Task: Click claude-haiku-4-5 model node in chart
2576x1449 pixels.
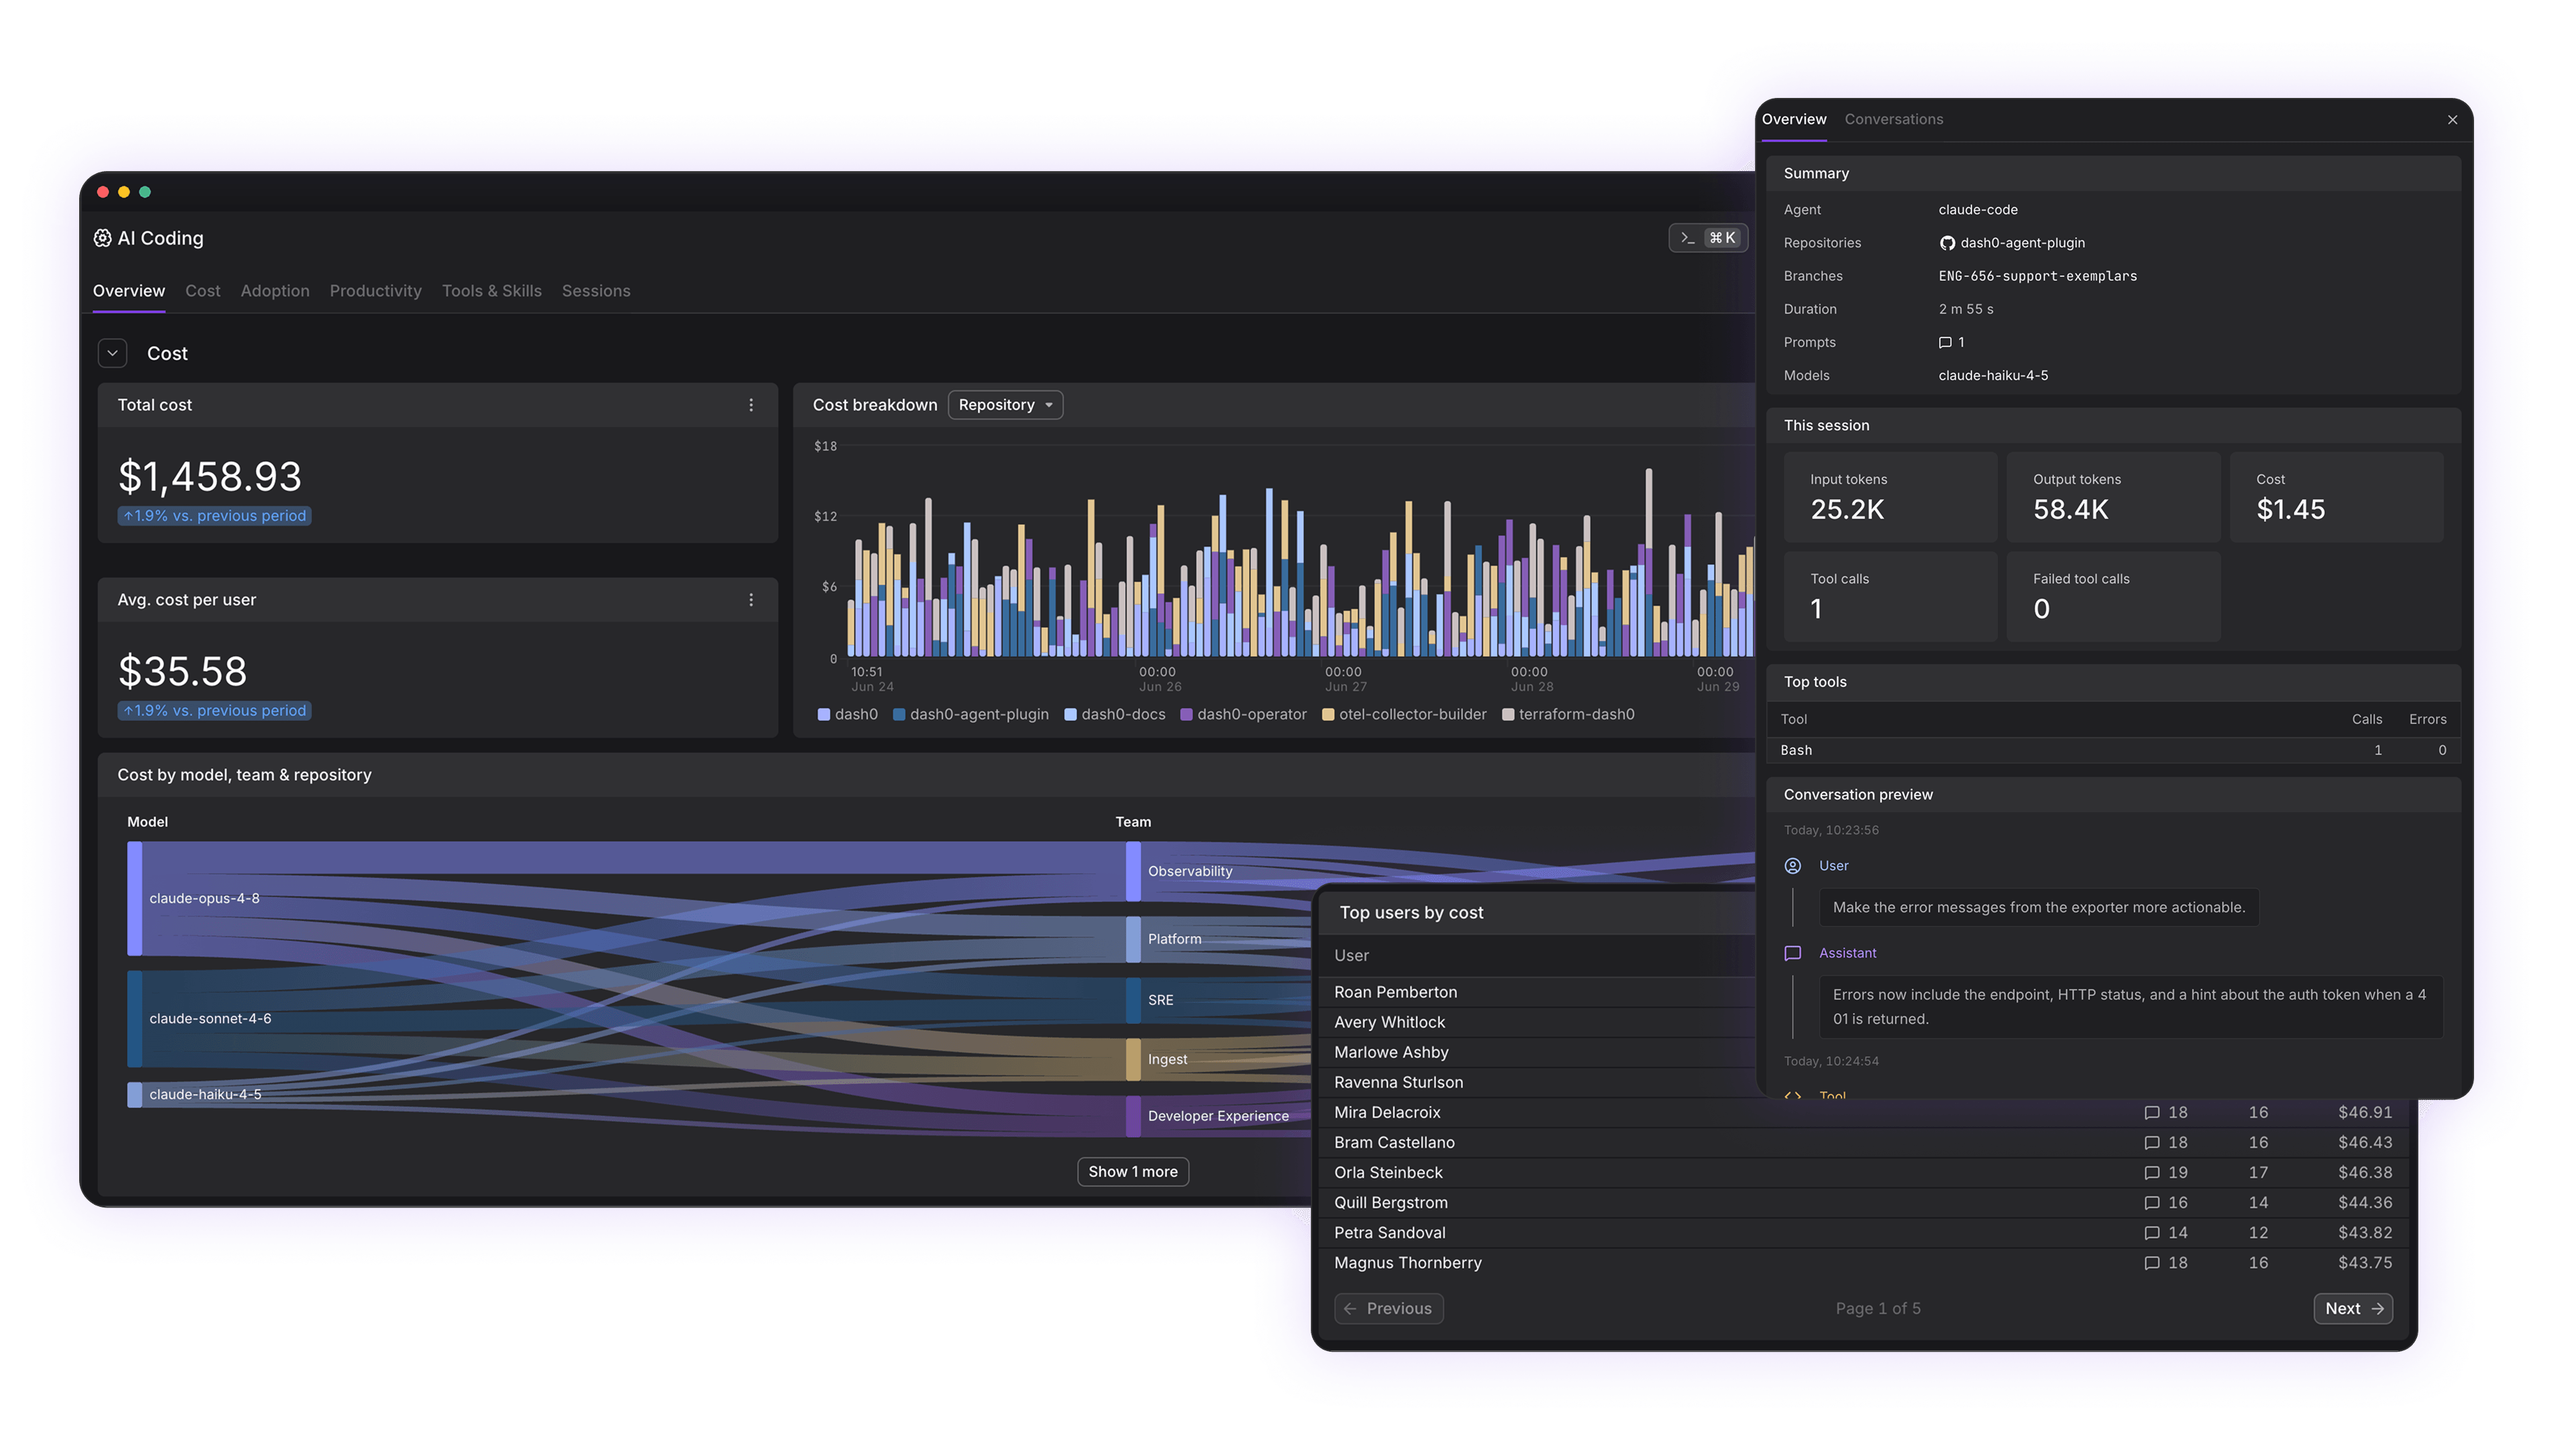Action: point(134,1095)
